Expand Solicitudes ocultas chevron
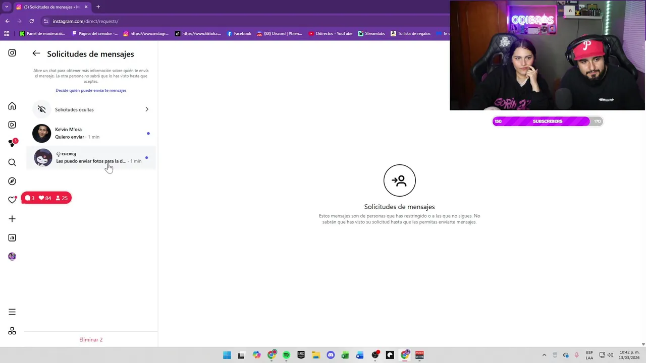This screenshot has width=646, height=363. (147, 109)
